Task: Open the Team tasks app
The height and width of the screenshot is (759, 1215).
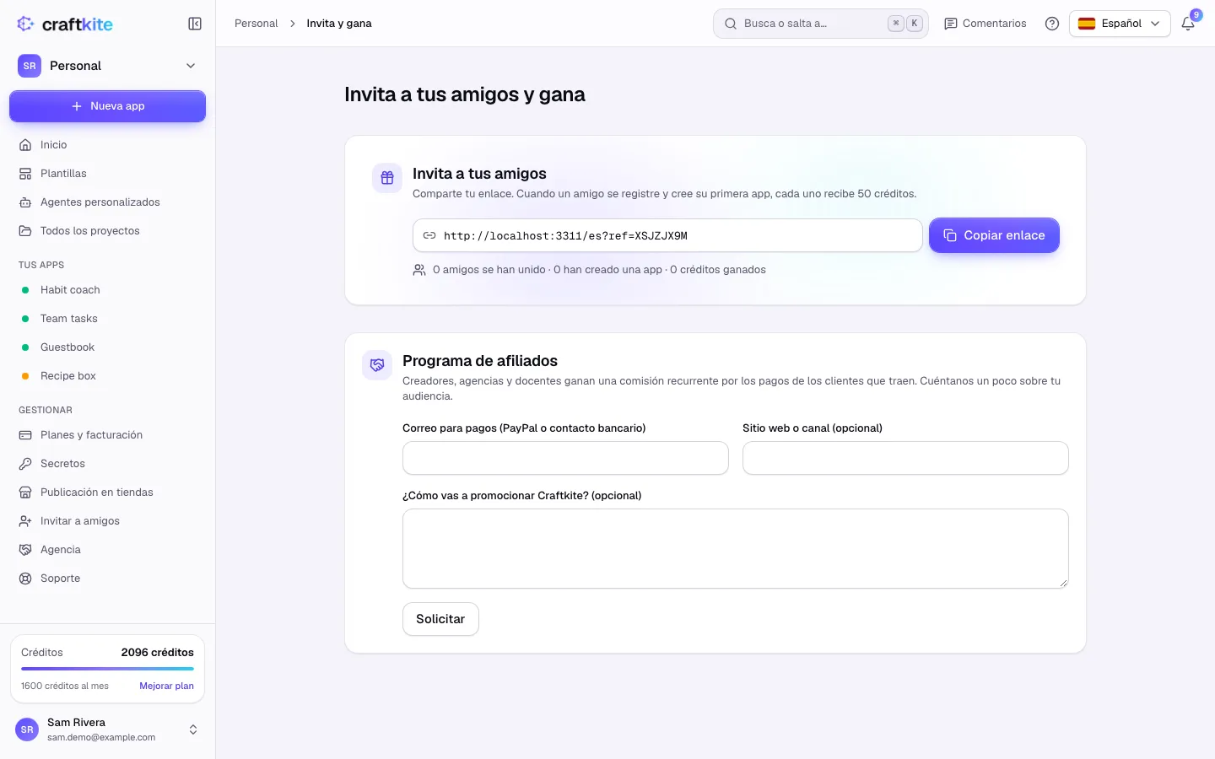Action: 107,319
